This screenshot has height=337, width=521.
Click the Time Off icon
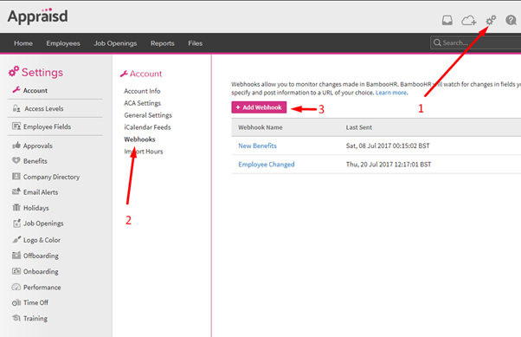[x=16, y=302]
